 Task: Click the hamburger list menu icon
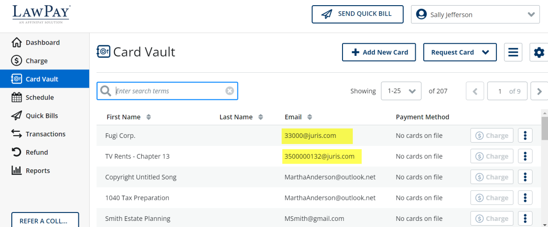[x=513, y=52]
